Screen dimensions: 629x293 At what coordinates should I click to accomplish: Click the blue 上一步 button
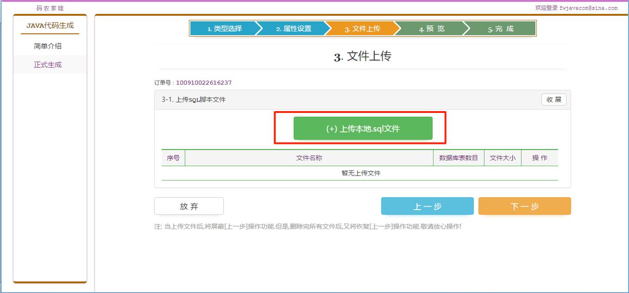pos(427,206)
